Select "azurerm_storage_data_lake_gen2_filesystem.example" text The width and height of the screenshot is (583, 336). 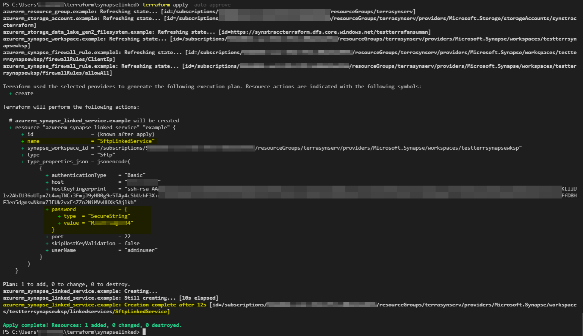pyautogui.click(x=79, y=32)
